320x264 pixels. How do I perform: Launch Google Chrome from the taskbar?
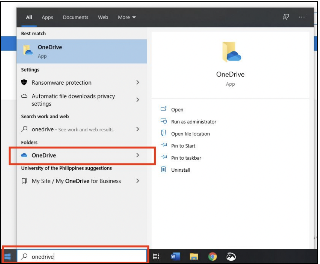[x=212, y=257]
